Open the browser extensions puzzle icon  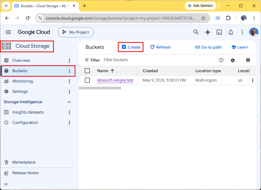(228, 18)
